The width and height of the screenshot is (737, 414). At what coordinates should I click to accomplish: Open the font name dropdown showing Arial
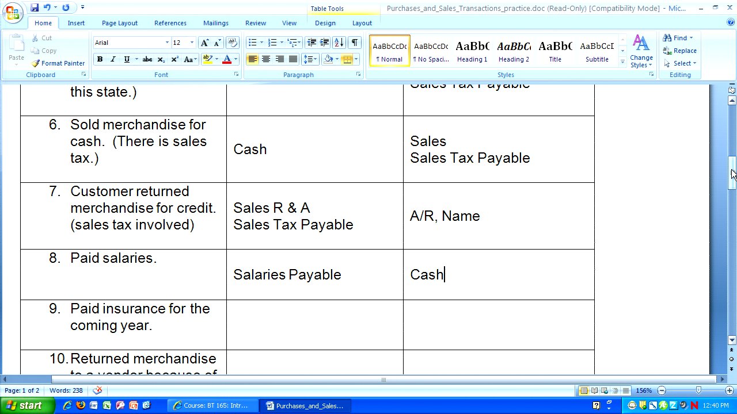(167, 43)
